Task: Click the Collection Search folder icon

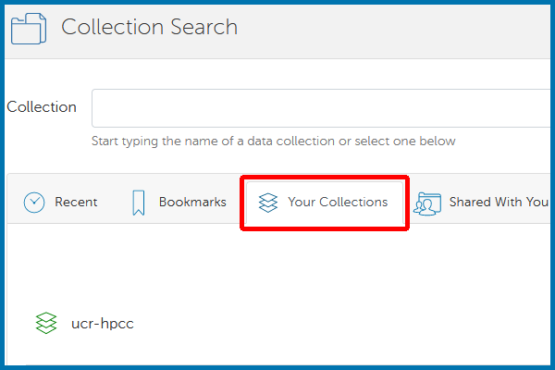Action: click(x=31, y=28)
